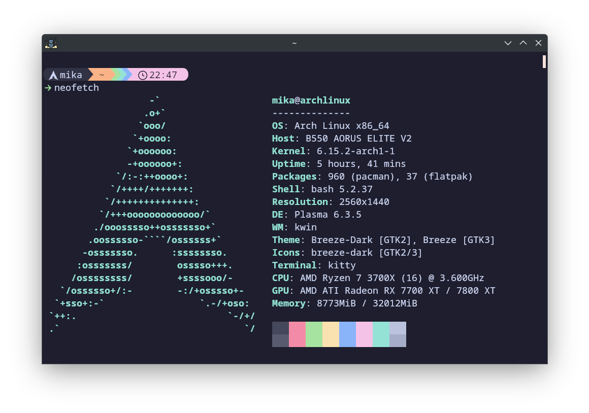
Task: Click the username 'mika' prompt segment
Action: point(71,75)
